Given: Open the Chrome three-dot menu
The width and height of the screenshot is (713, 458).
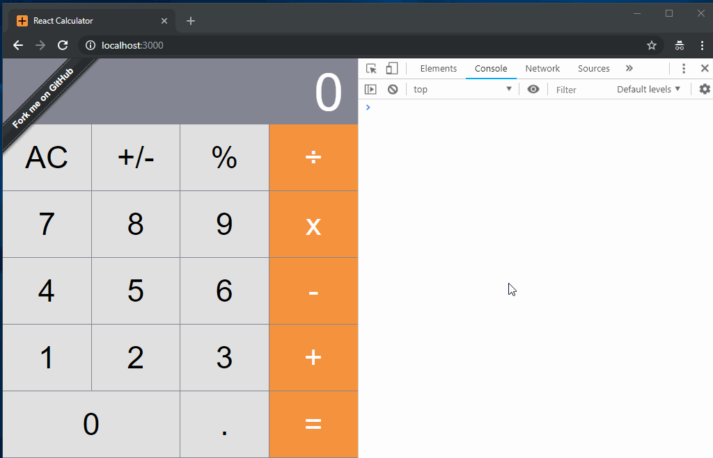Looking at the screenshot, I should pyautogui.click(x=703, y=45).
